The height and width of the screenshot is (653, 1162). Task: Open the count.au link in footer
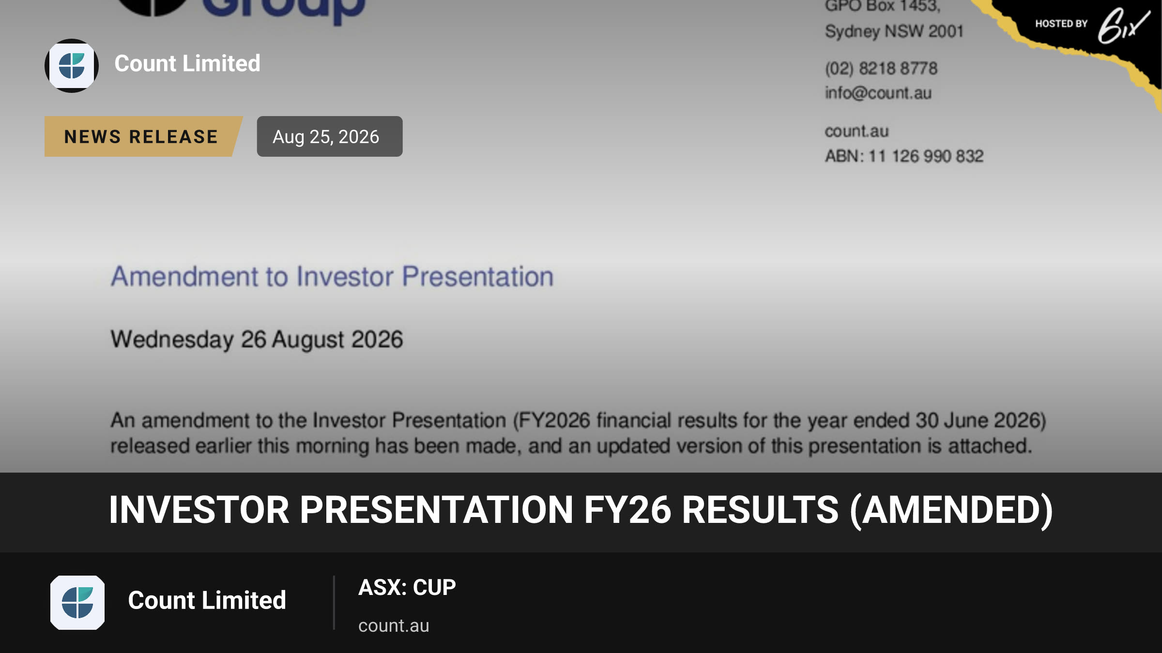394,625
